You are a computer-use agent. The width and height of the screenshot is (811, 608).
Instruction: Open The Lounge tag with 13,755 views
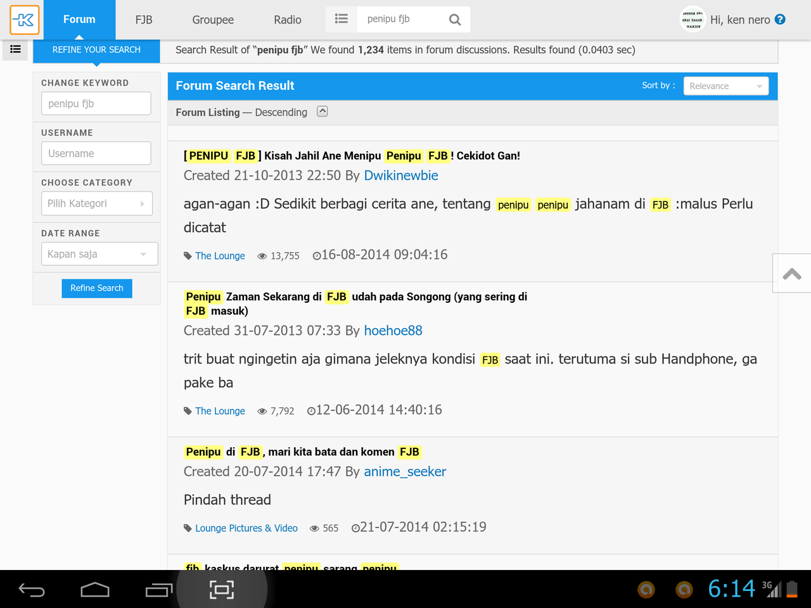220,256
